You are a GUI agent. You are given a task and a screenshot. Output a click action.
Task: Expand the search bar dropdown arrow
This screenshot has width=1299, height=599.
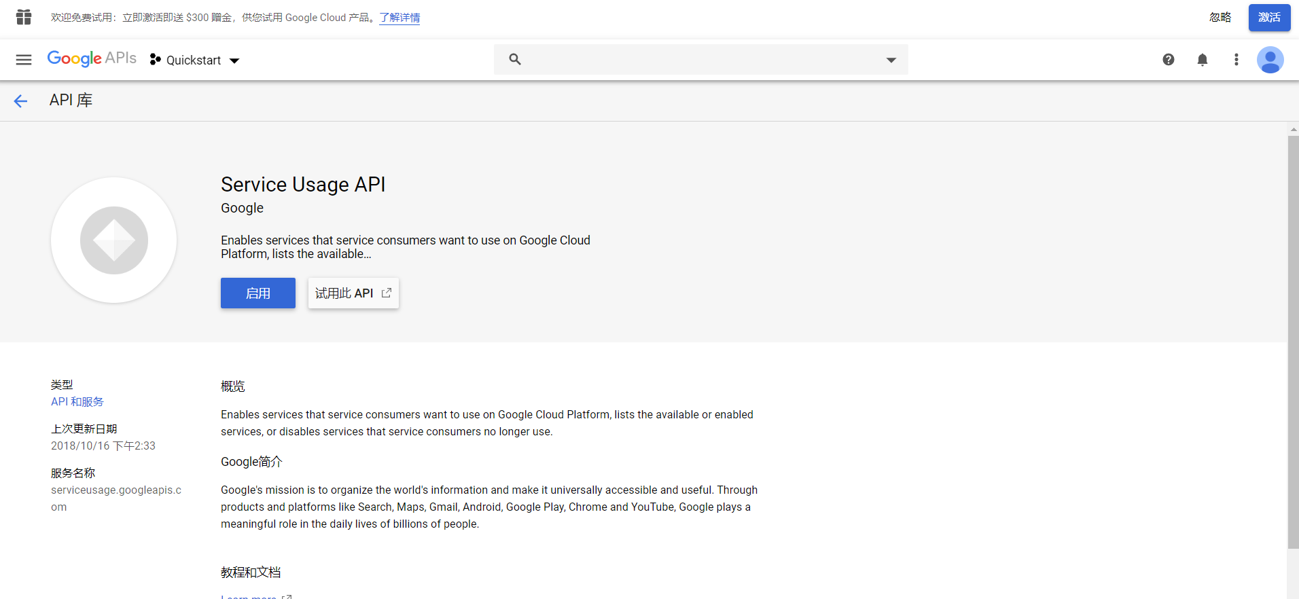(x=891, y=60)
